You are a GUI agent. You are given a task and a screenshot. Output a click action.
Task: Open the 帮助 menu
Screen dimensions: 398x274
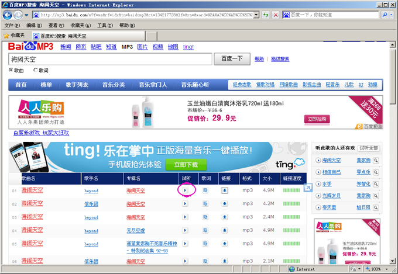point(127,25)
